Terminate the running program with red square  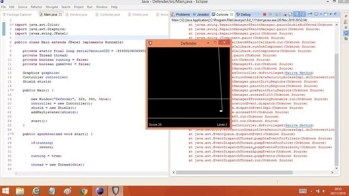[x=264, y=15]
